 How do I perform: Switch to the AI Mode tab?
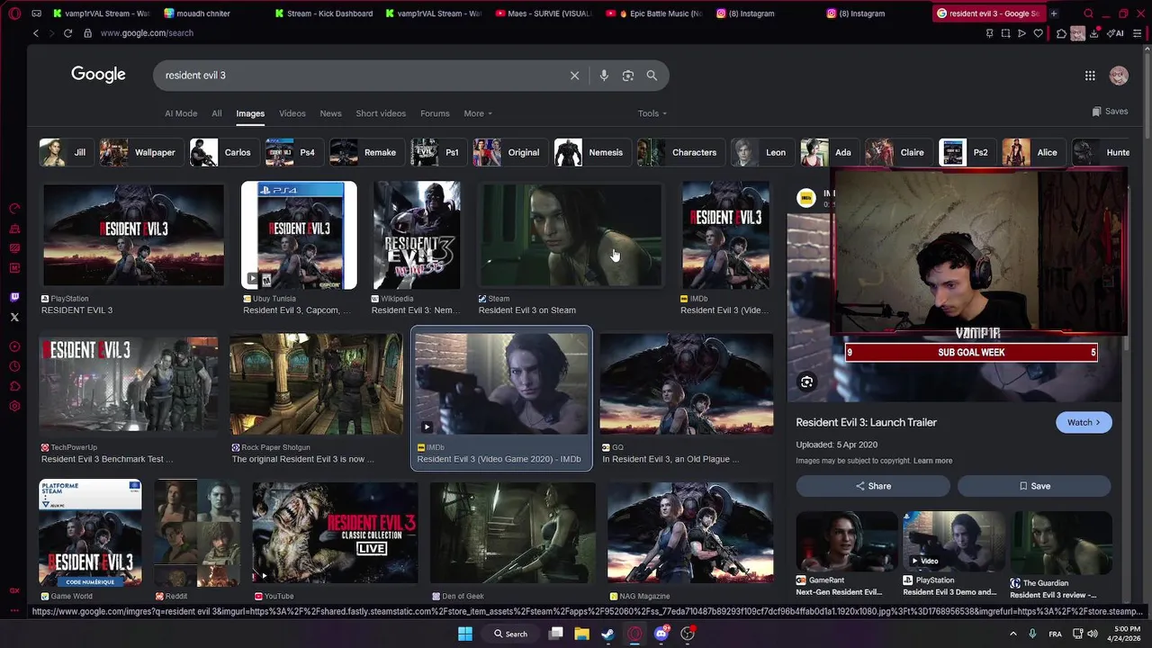(181, 113)
